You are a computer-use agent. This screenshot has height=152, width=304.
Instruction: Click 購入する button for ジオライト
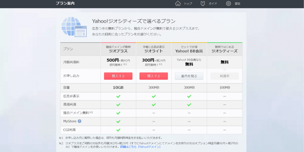pos(154,76)
